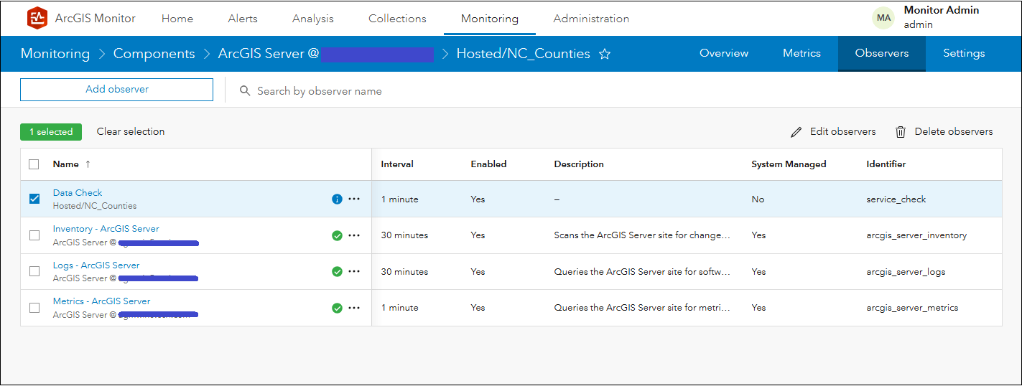Click green status icon for Metrics observer

pyautogui.click(x=337, y=308)
